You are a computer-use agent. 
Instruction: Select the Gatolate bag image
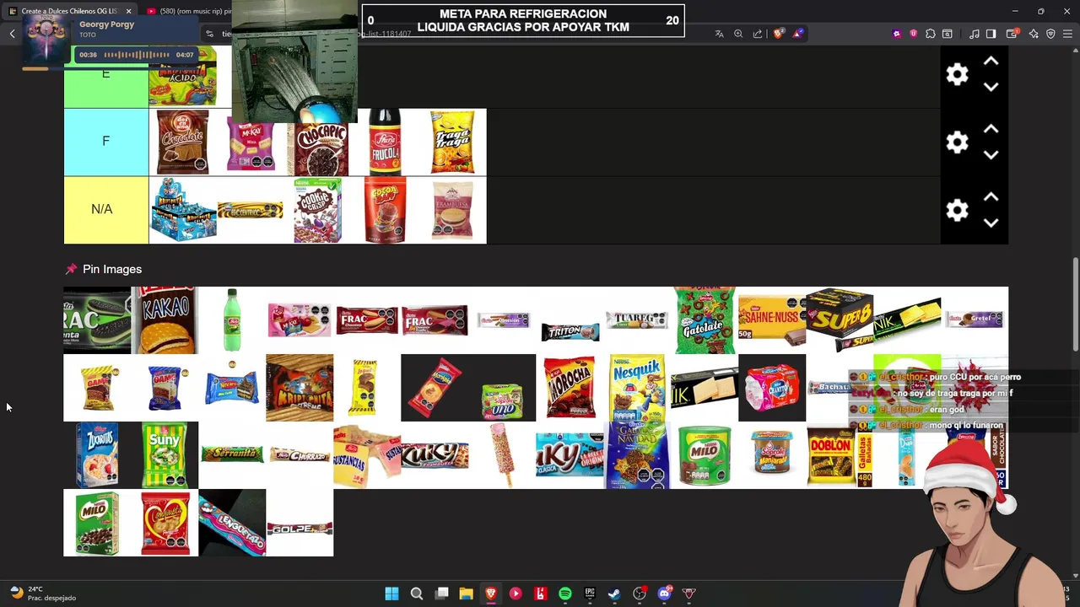(705, 320)
